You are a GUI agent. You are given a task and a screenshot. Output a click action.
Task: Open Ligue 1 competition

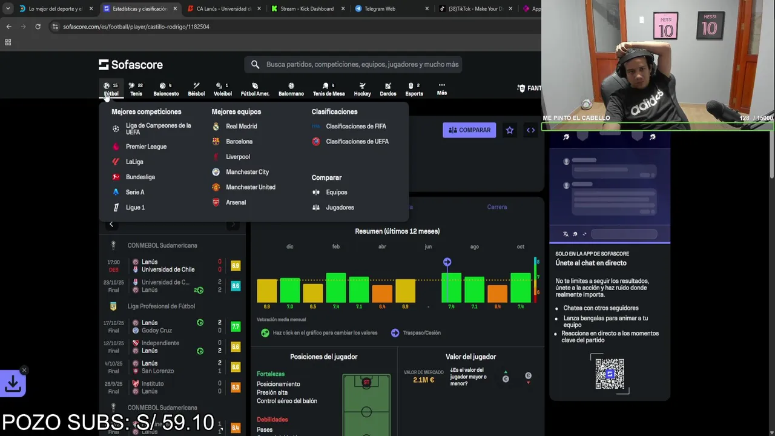click(128, 207)
